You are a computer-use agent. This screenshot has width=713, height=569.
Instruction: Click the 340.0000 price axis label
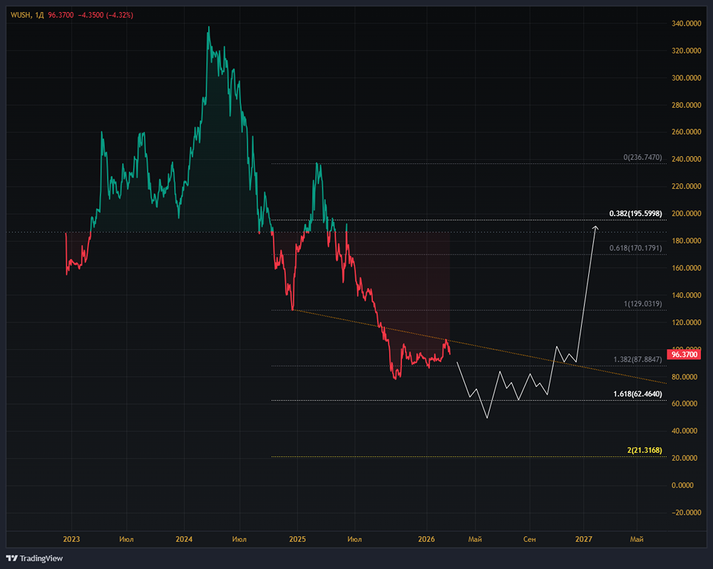[686, 24]
